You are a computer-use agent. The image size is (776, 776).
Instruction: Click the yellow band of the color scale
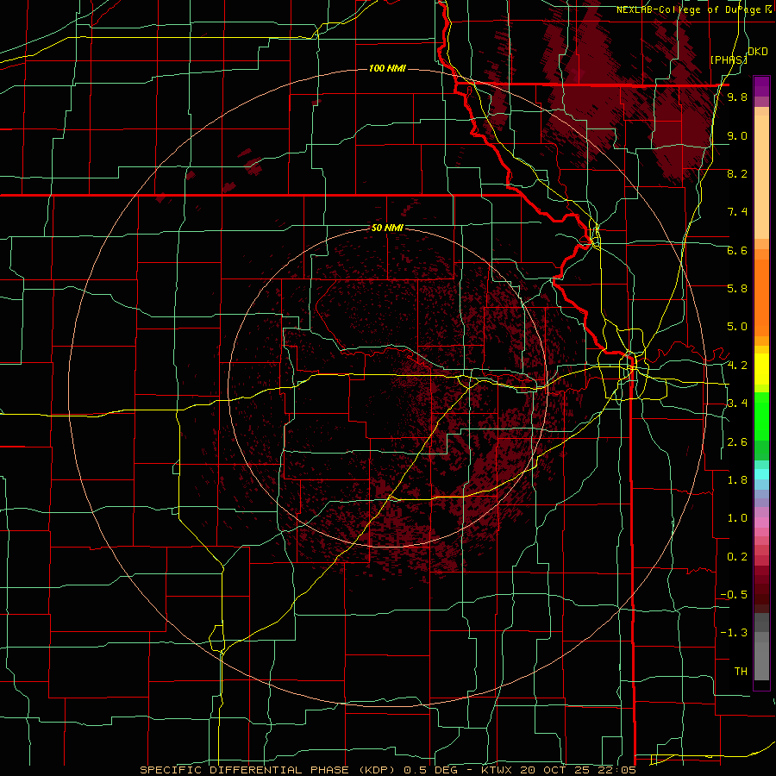click(761, 369)
